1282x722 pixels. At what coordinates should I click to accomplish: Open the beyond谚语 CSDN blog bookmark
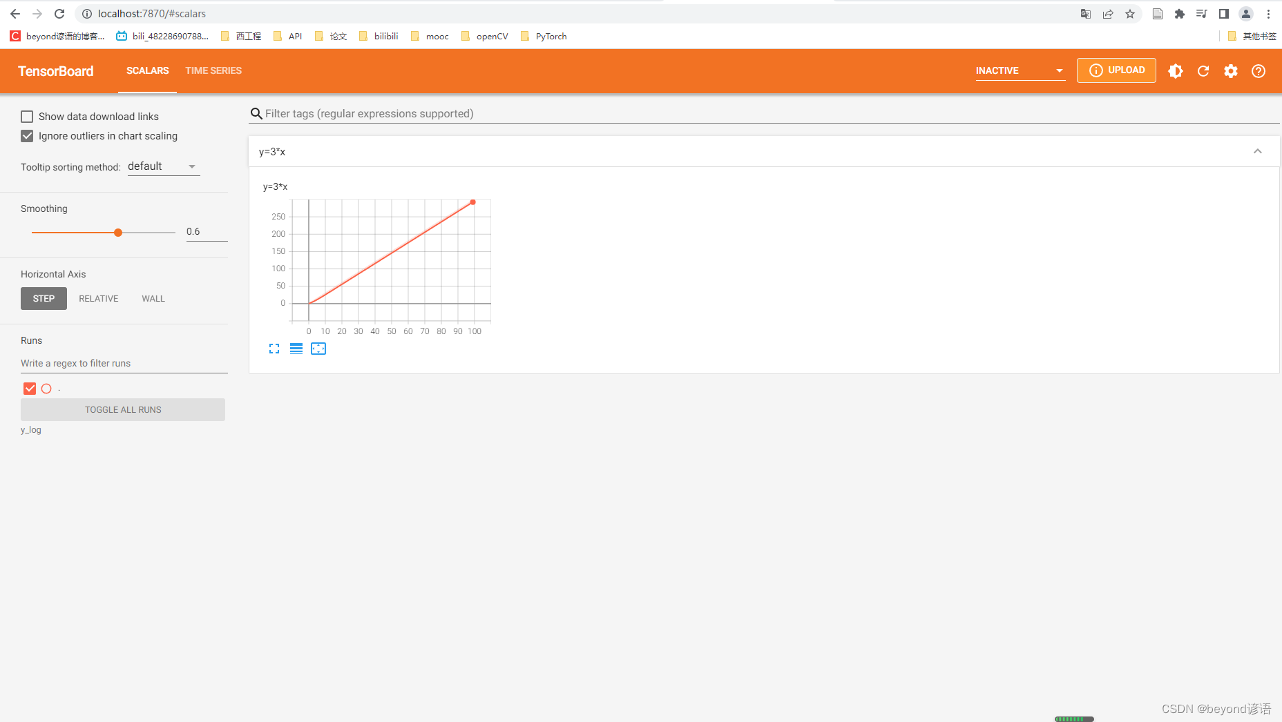(x=57, y=37)
